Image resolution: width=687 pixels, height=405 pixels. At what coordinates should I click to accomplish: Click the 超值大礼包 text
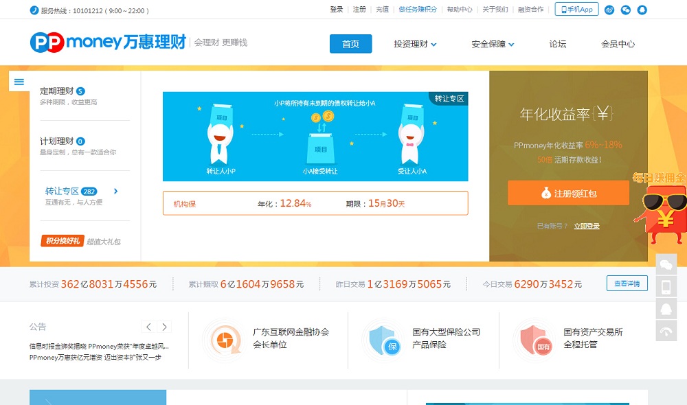tap(104, 242)
